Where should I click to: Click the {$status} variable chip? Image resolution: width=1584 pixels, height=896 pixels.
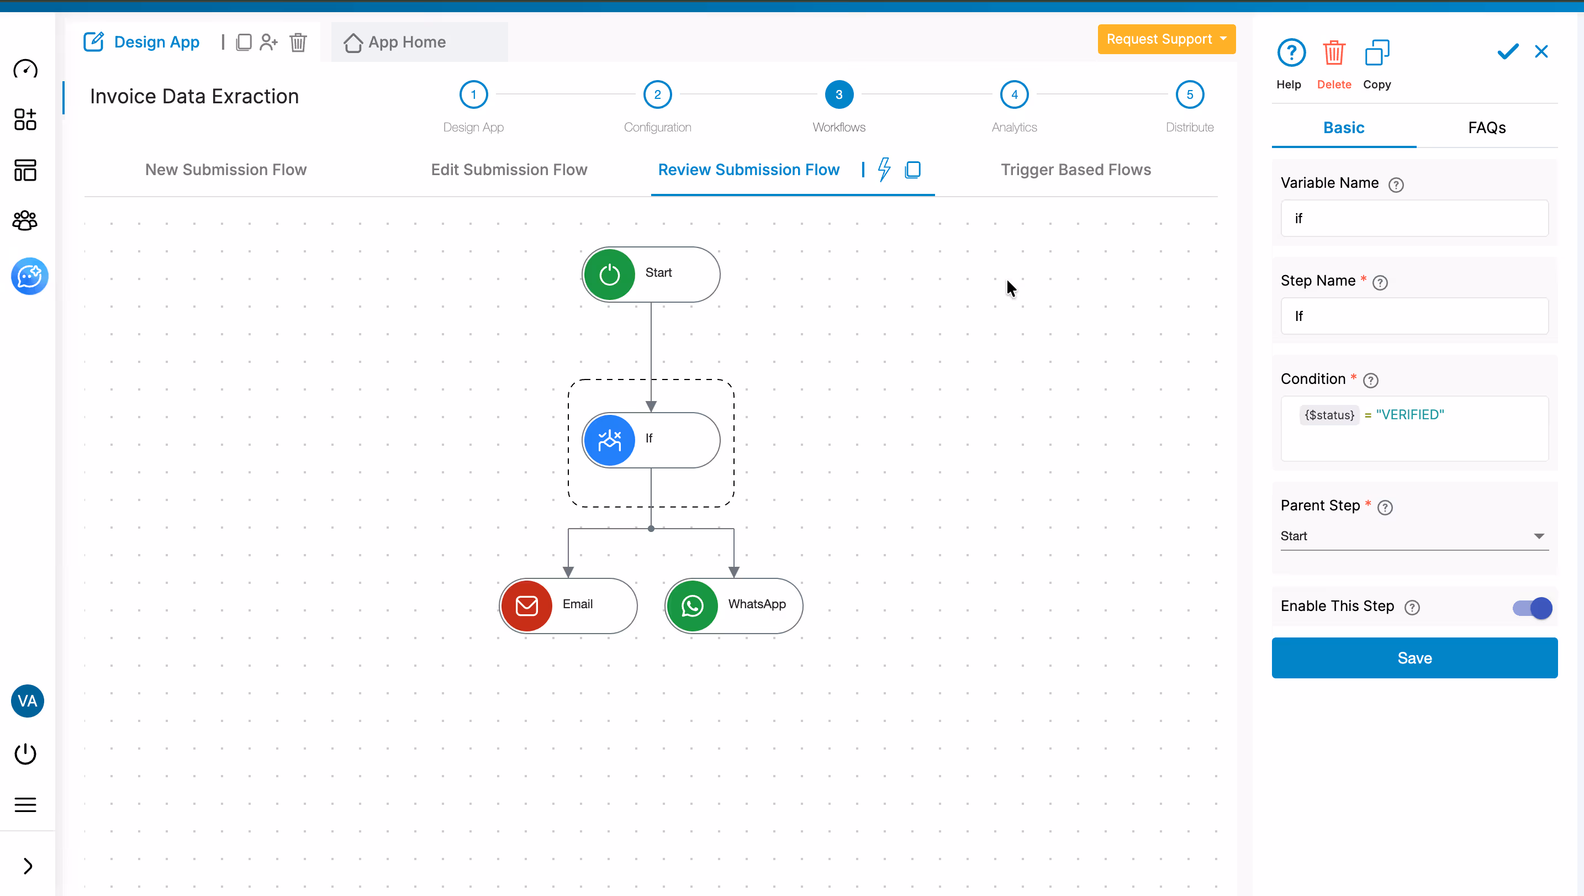click(1329, 415)
